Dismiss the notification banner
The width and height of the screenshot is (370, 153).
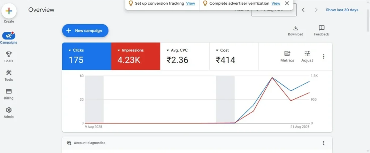tap(287, 3)
